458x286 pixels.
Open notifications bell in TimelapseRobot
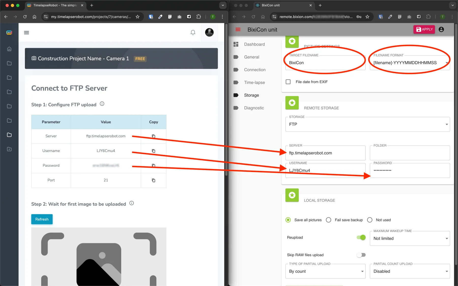pyautogui.click(x=193, y=33)
